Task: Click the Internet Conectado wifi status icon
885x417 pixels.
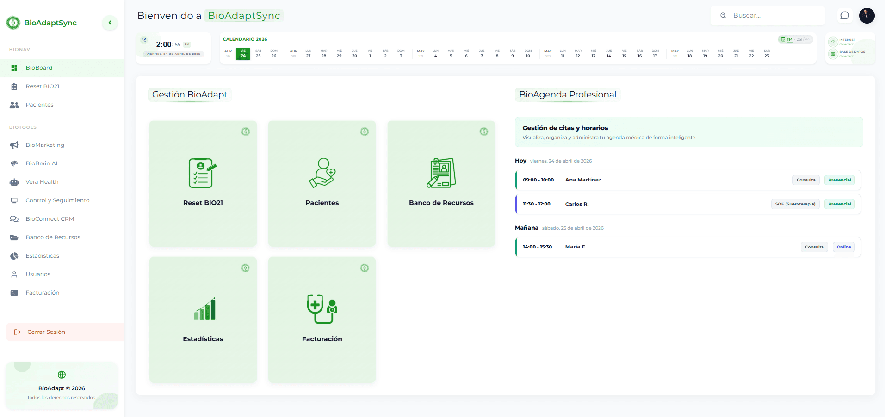Action: click(x=833, y=41)
